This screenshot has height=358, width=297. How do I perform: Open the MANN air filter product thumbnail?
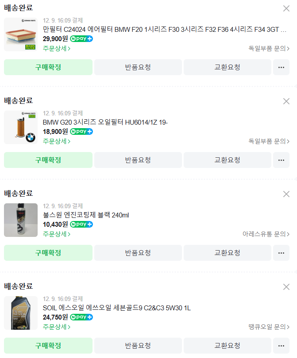(x=21, y=34)
